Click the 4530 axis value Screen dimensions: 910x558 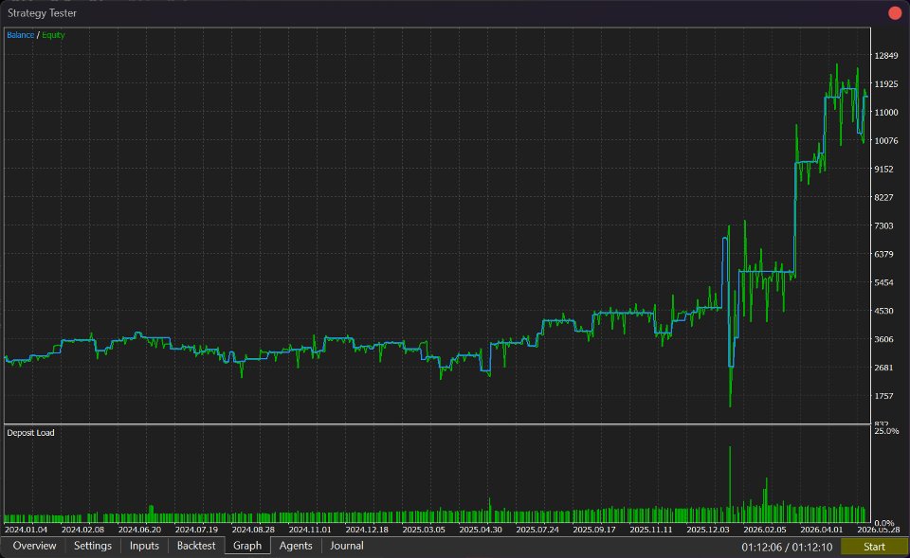pos(883,311)
